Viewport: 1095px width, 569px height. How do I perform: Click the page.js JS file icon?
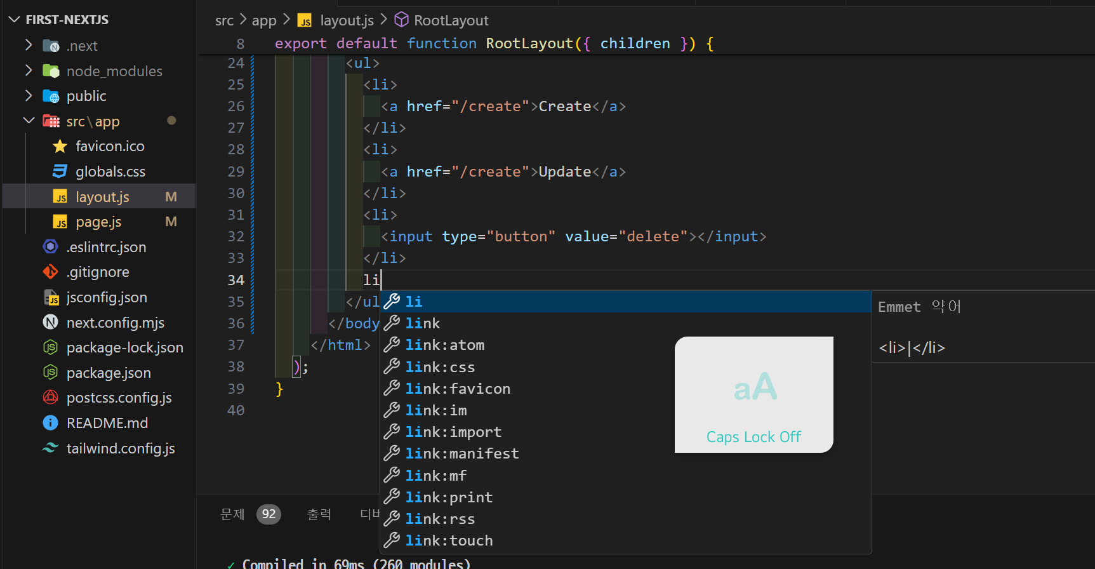(60, 222)
